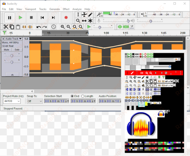
Task: Start recording with the red Record button
Action: pos(66,18)
